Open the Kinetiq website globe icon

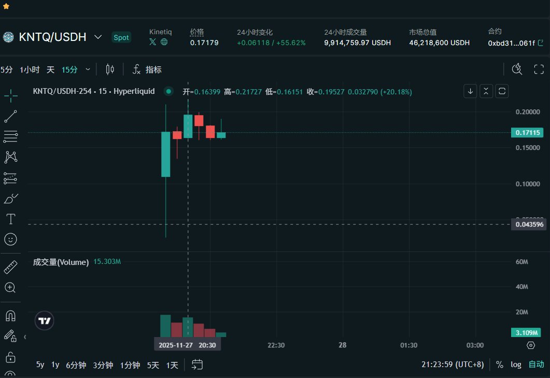pos(164,42)
